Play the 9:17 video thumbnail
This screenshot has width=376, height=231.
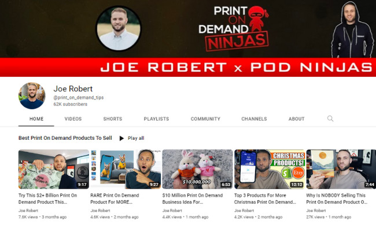[x=54, y=169]
